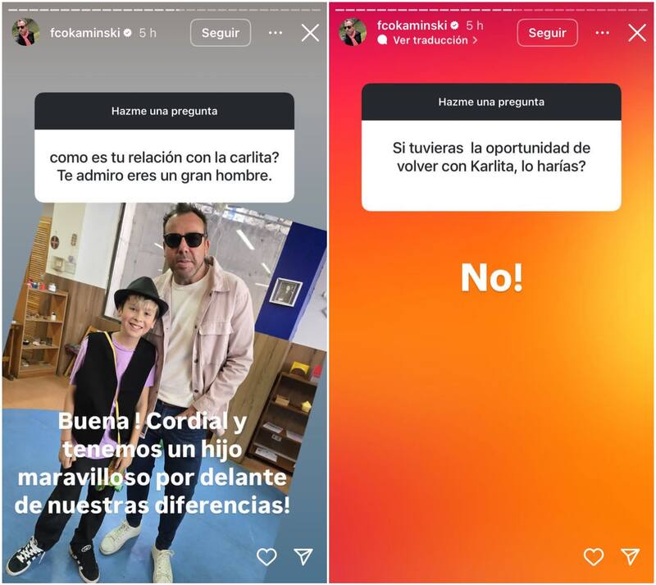Viewport: 656px width, 585px height.
Task: Open more options on left story
Action: (276, 33)
